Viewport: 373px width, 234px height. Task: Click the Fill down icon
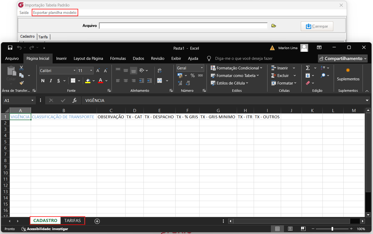click(x=308, y=75)
